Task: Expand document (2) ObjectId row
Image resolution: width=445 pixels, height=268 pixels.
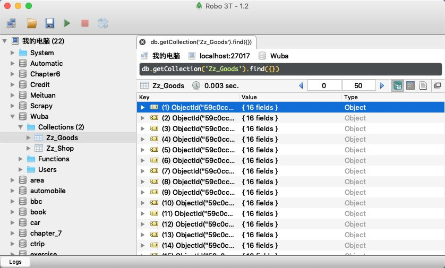Action: tap(142, 118)
